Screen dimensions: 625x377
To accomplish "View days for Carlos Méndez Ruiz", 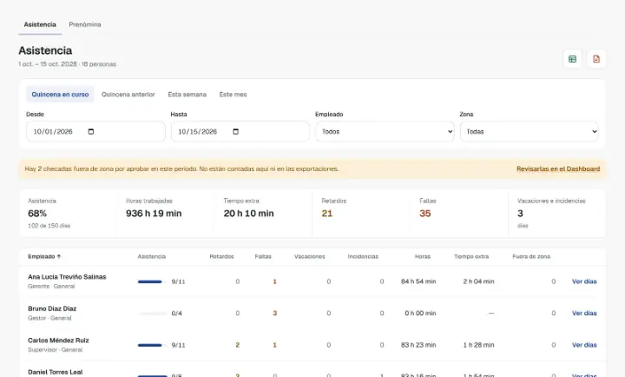I will (584, 345).
